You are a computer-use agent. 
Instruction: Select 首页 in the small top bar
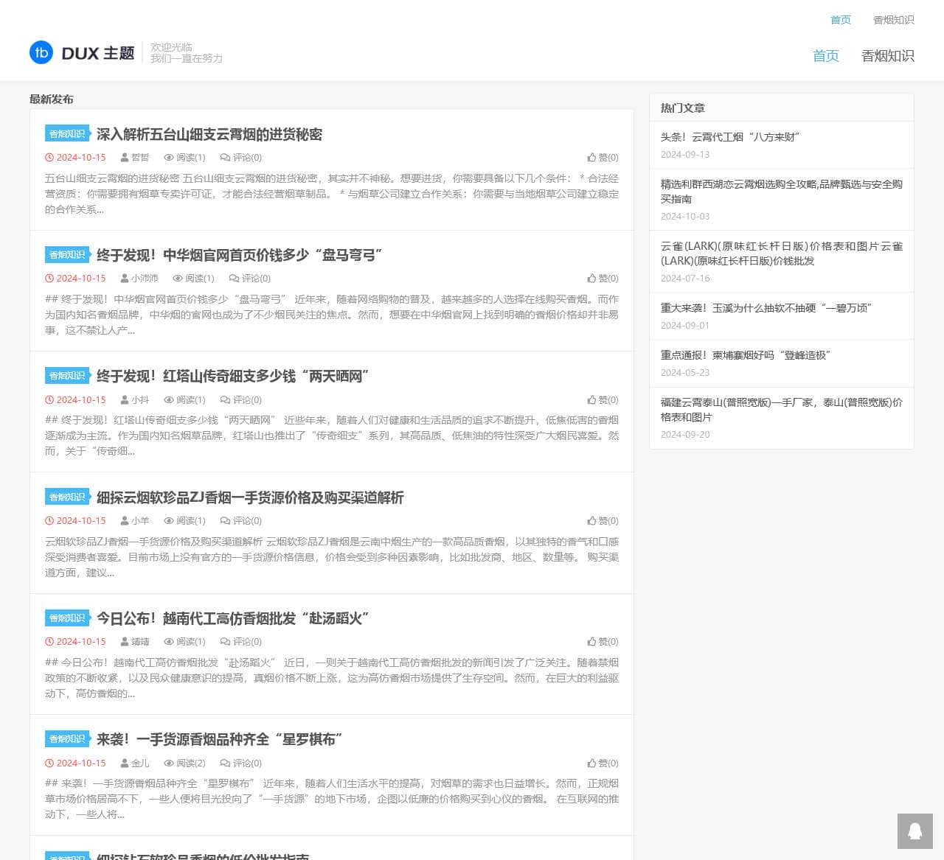click(x=841, y=20)
